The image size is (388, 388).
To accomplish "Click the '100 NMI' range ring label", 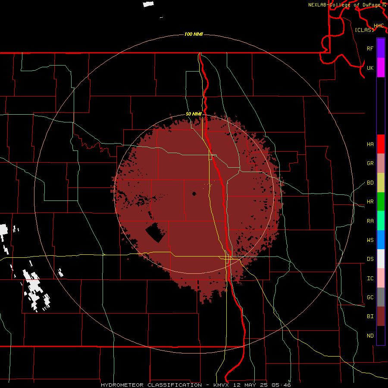I will (194, 34).
